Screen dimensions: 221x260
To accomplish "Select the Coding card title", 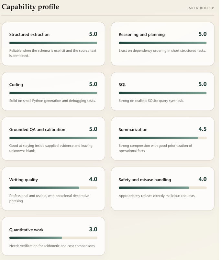I will 16,85.
